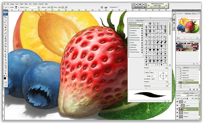Viewport: 204px width, 124px height.
Task: Open the Workspace dropdown
Action: pos(113,7)
